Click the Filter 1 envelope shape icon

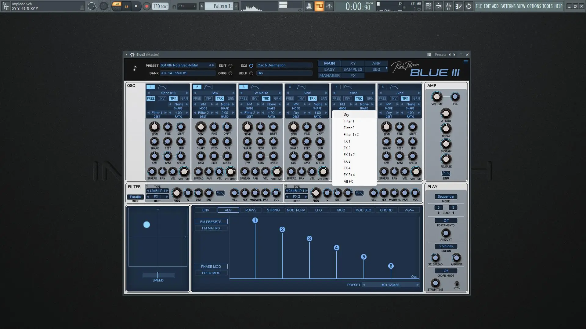[x=220, y=193]
